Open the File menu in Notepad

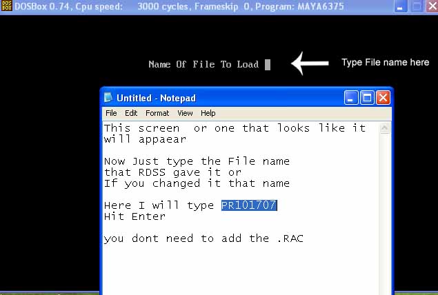[x=111, y=113]
